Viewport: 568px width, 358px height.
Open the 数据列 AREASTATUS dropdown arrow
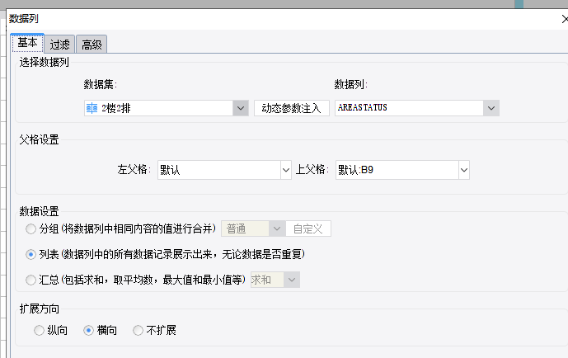tap(491, 108)
